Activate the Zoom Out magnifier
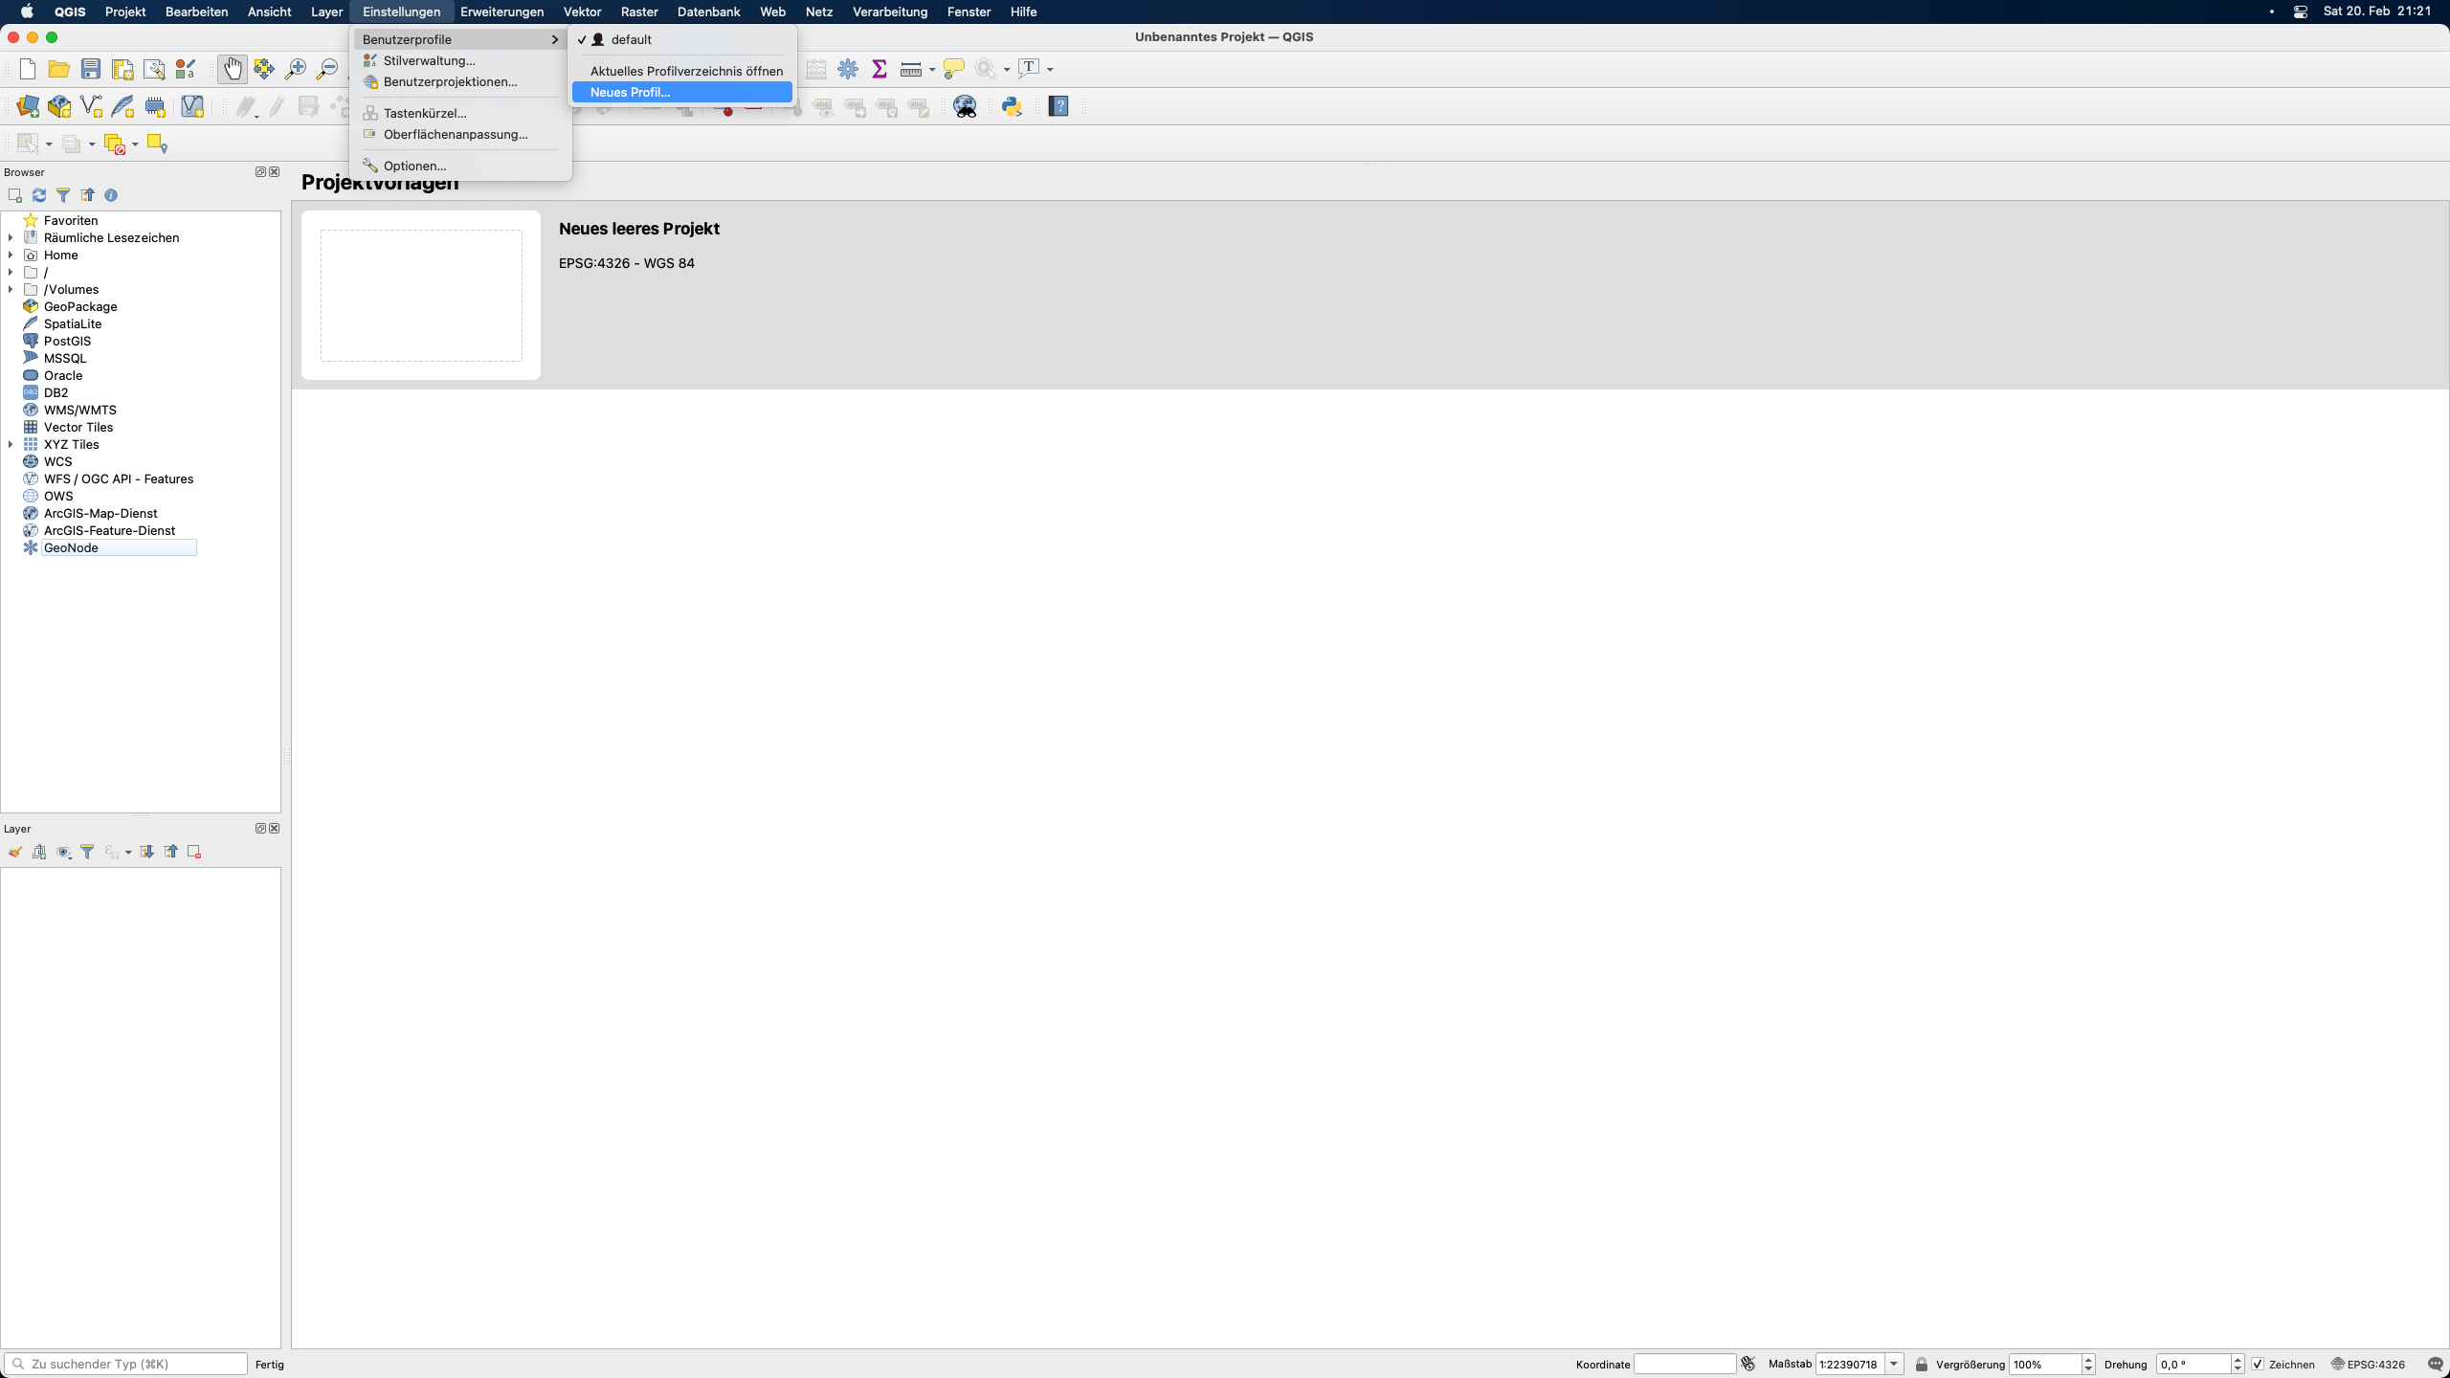 coord(327,69)
